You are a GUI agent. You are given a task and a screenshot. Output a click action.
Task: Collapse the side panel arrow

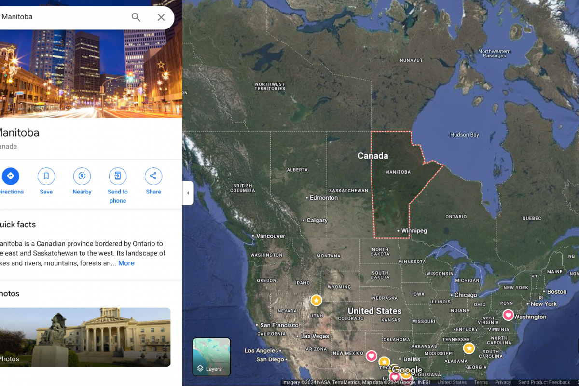point(188,193)
